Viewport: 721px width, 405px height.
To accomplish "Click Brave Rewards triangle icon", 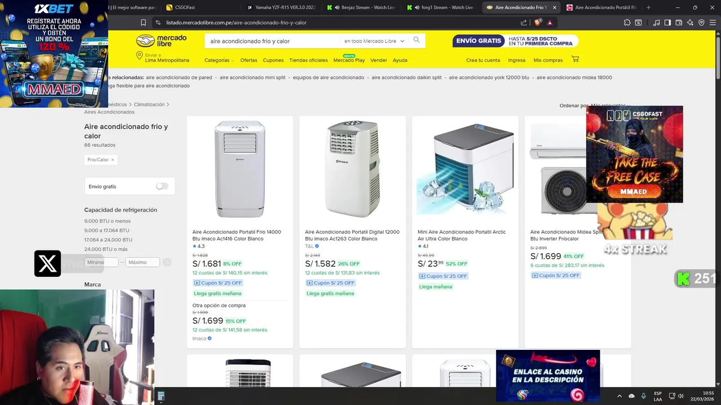I will click(550, 22).
